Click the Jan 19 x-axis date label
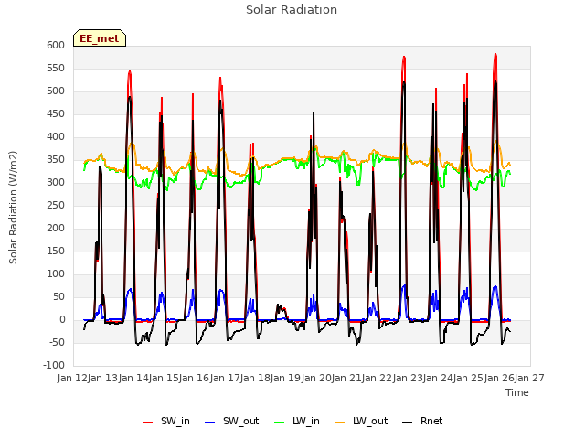 click(285, 379)
